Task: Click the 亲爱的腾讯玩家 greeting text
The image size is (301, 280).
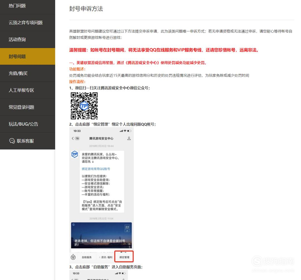Action: (x=100, y=158)
